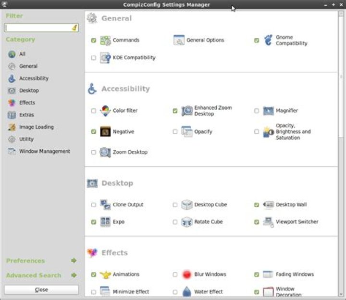The width and height of the screenshot is (346, 300).
Task: Open the Minimize Effect plugin icon
Action: (105, 291)
